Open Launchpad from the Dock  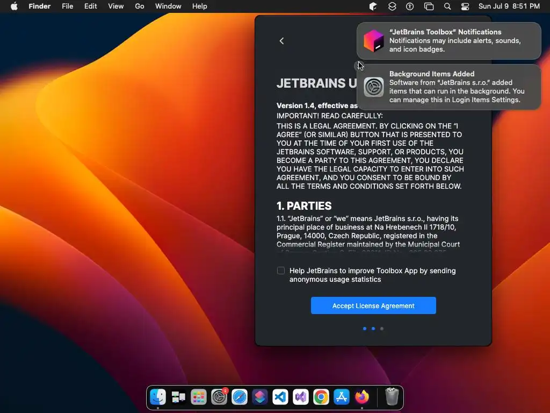199,397
